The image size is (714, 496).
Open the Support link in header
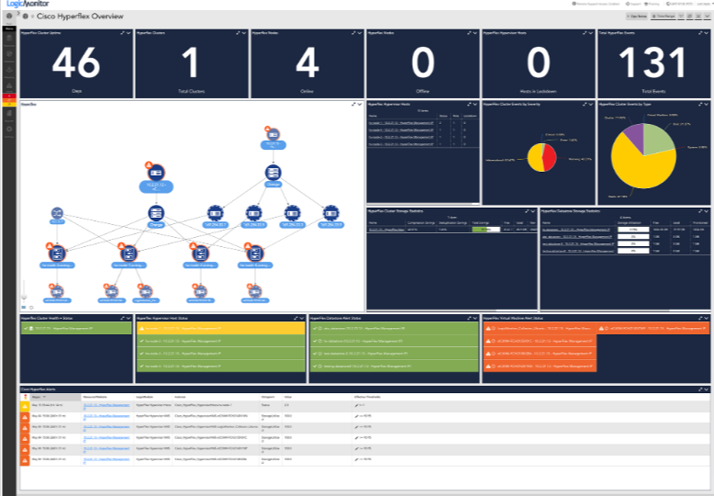(632, 4)
